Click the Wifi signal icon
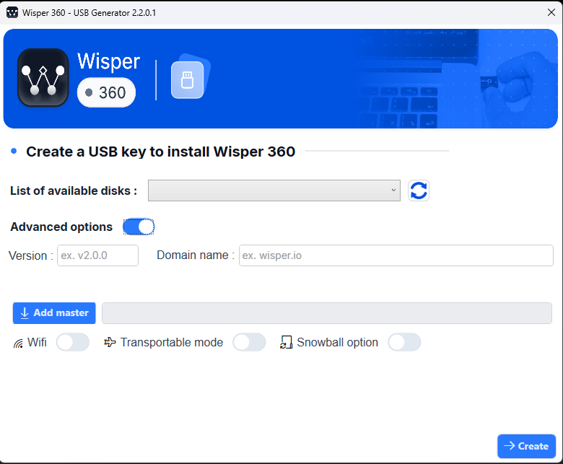The width and height of the screenshot is (563, 464). tap(18, 343)
